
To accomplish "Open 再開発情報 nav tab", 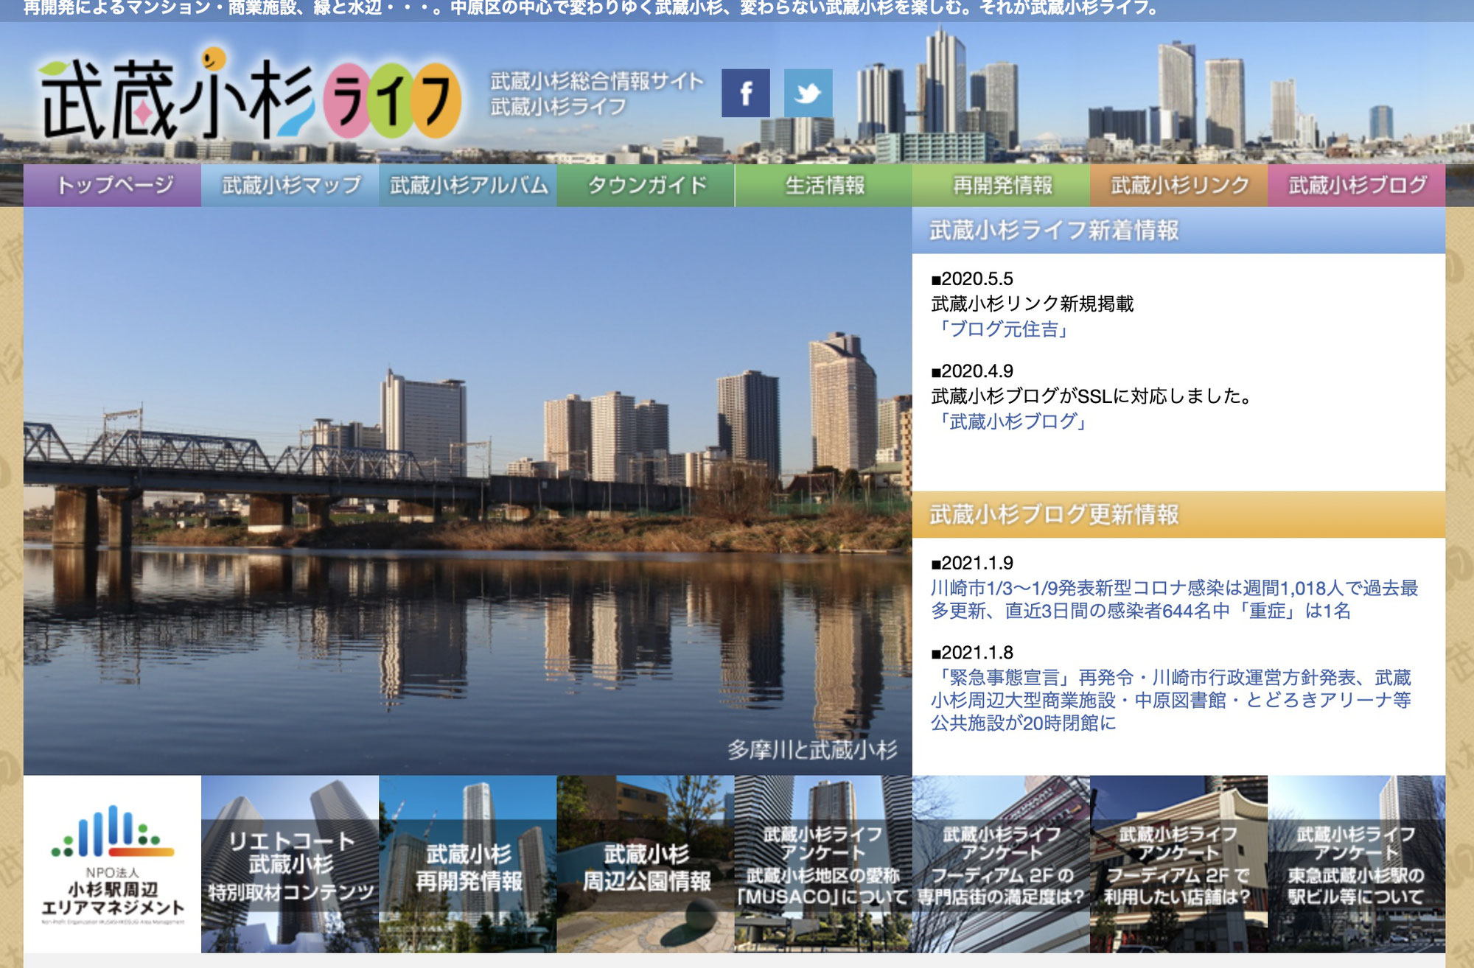I will click(x=1002, y=185).
